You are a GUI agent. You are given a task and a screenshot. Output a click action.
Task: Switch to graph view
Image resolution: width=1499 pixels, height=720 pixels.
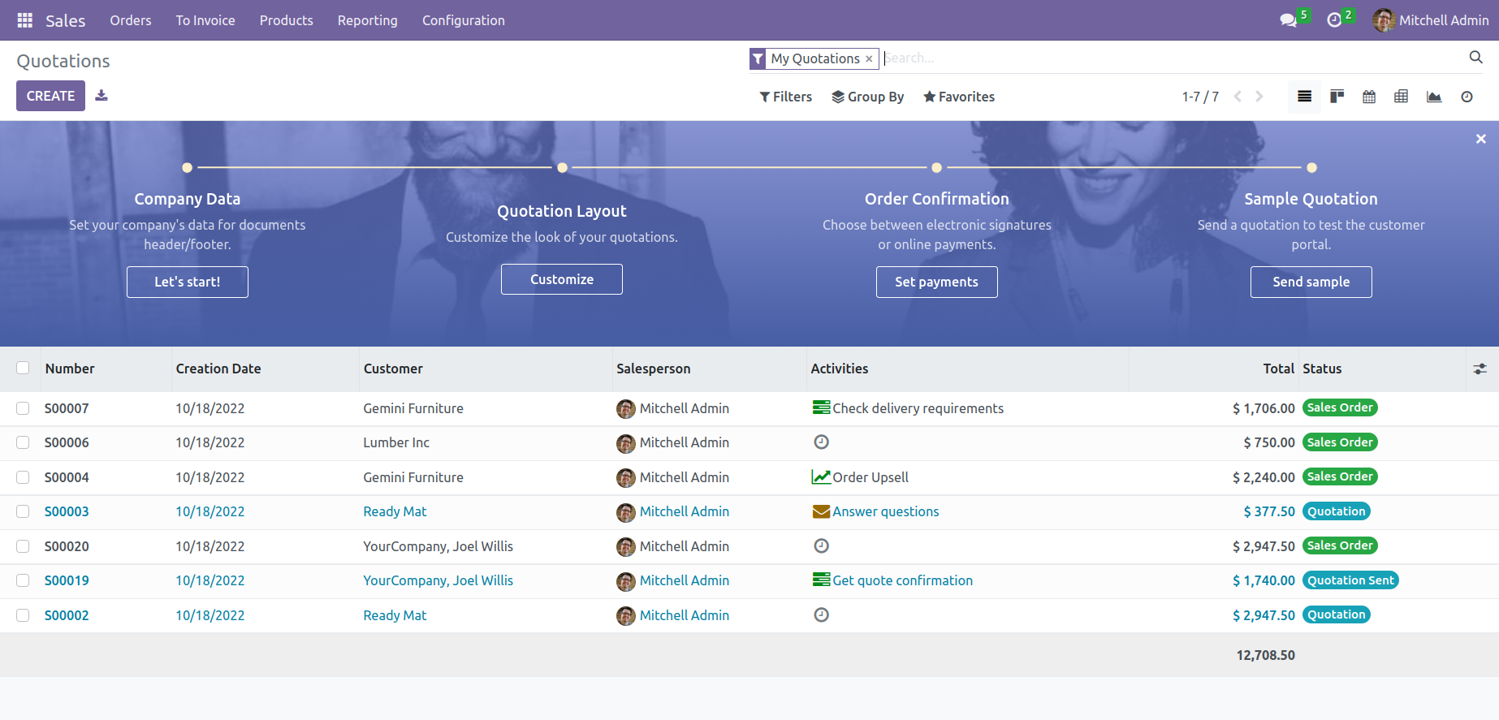point(1434,97)
